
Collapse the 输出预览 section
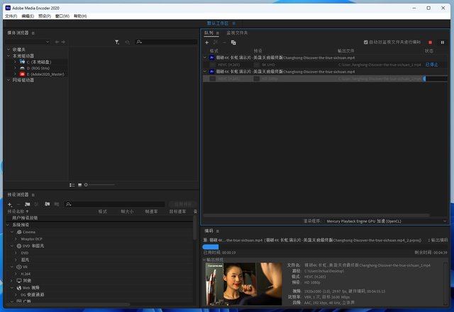pyautogui.click(x=204, y=260)
